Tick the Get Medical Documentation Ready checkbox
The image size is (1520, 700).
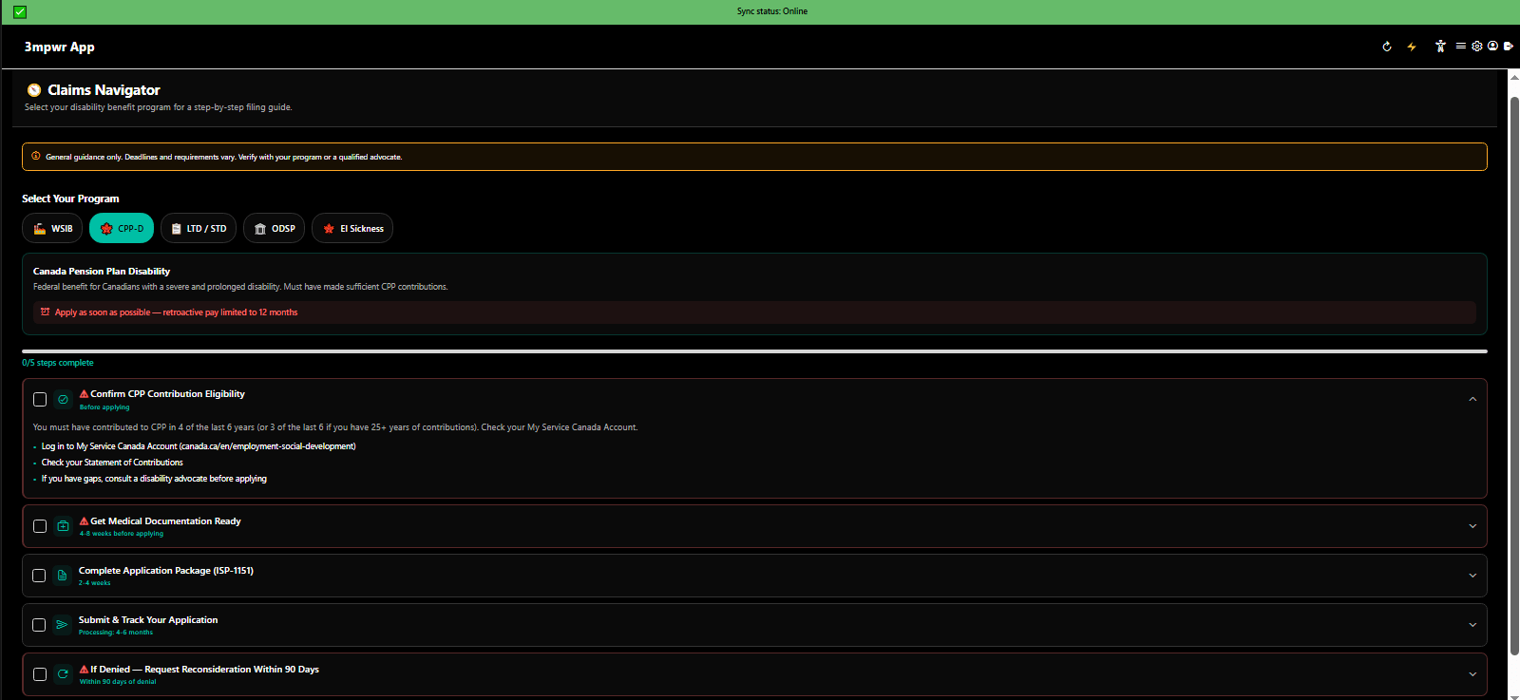(40, 526)
